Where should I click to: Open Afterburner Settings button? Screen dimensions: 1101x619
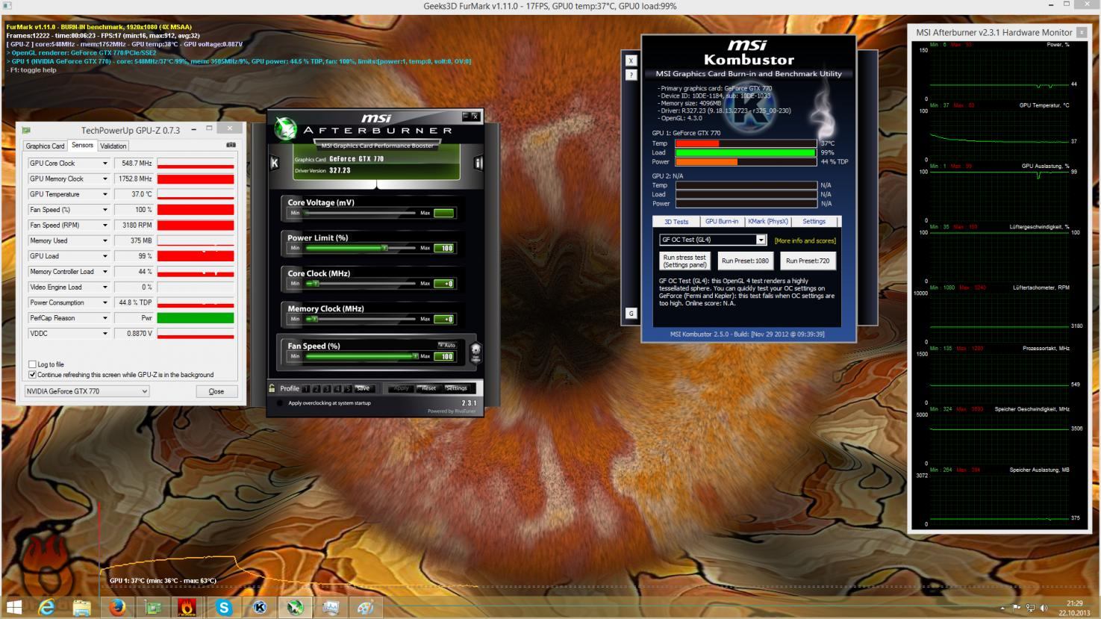coord(456,388)
